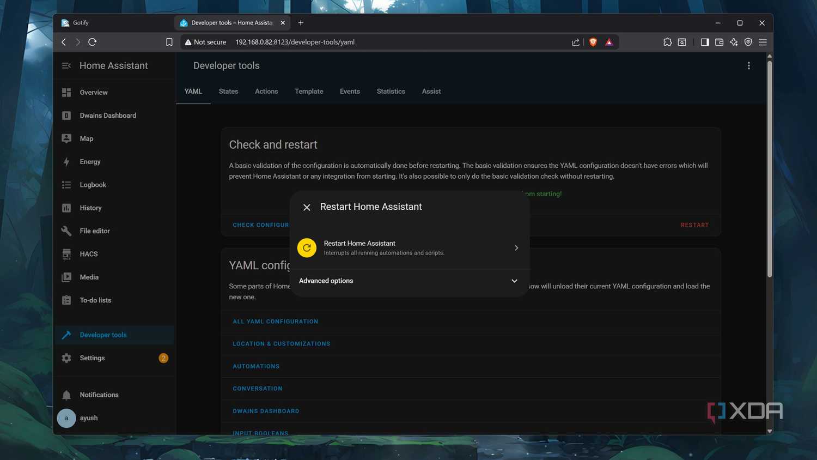
Task: Reload LOCATION & CUSTOMIZATIONS
Action: 282,344
